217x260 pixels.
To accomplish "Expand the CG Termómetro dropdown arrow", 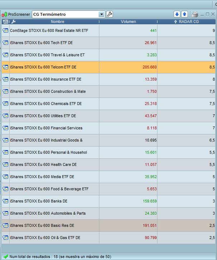I will (x=102, y=14).
